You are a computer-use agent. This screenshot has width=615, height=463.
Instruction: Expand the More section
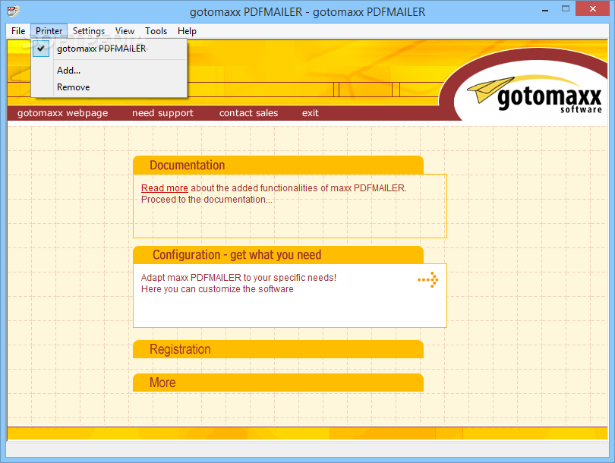pyautogui.click(x=278, y=383)
